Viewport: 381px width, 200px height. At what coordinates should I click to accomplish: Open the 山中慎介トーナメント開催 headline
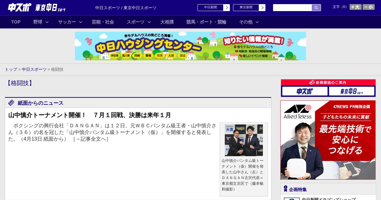90,115
